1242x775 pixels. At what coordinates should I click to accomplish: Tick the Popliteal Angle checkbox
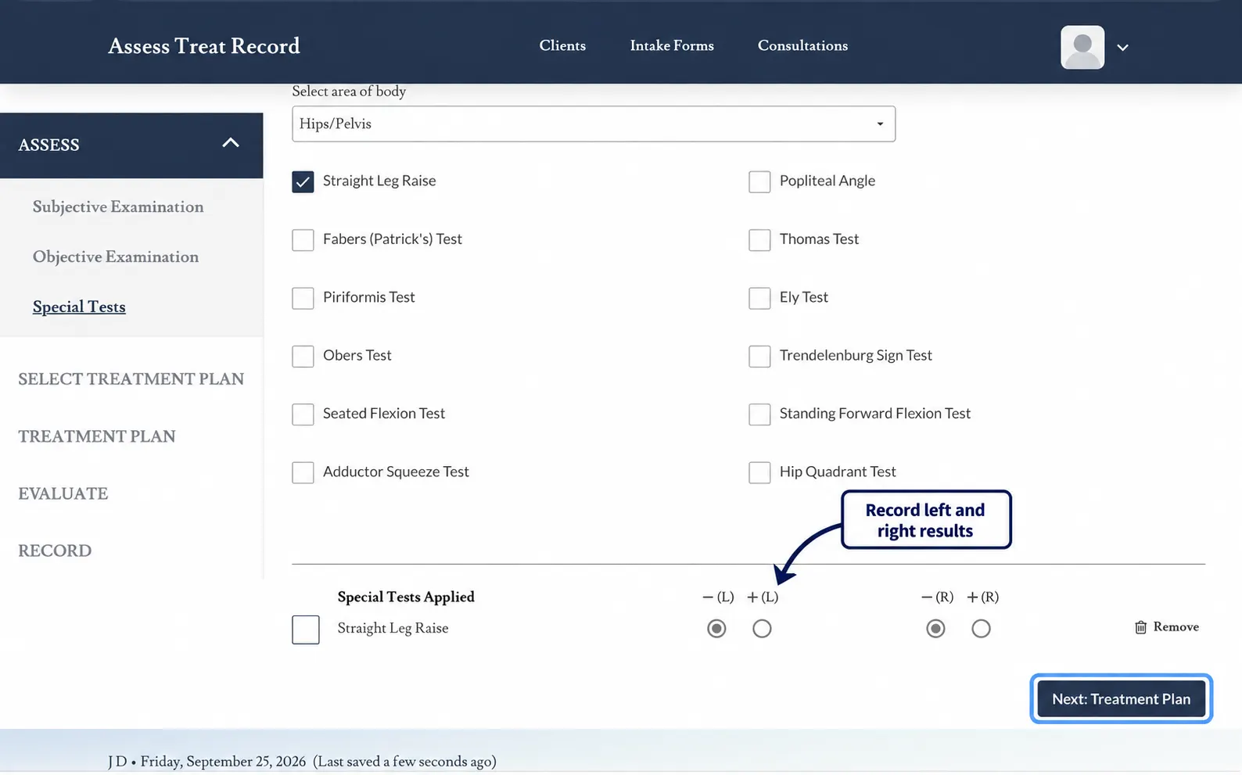(x=759, y=181)
